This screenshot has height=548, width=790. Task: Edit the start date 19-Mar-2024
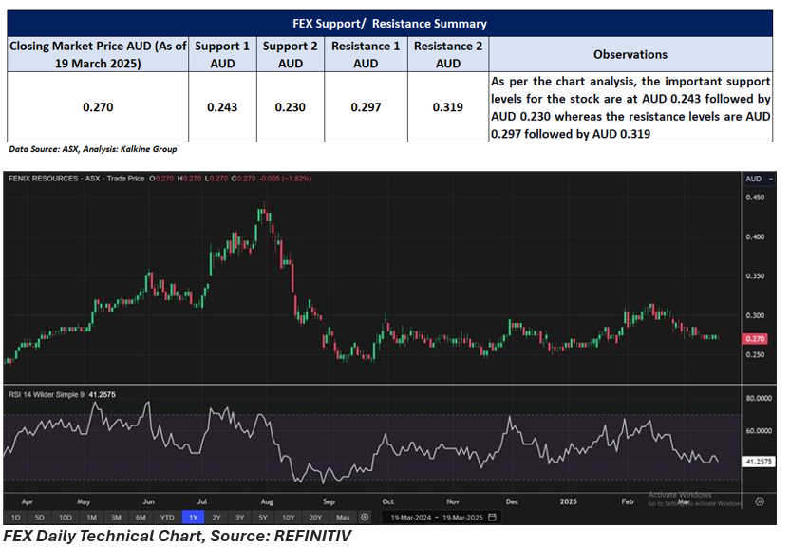click(411, 518)
